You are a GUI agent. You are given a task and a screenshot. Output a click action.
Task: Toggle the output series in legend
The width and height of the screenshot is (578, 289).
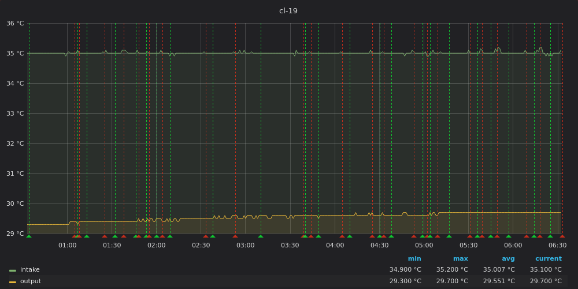click(31, 281)
